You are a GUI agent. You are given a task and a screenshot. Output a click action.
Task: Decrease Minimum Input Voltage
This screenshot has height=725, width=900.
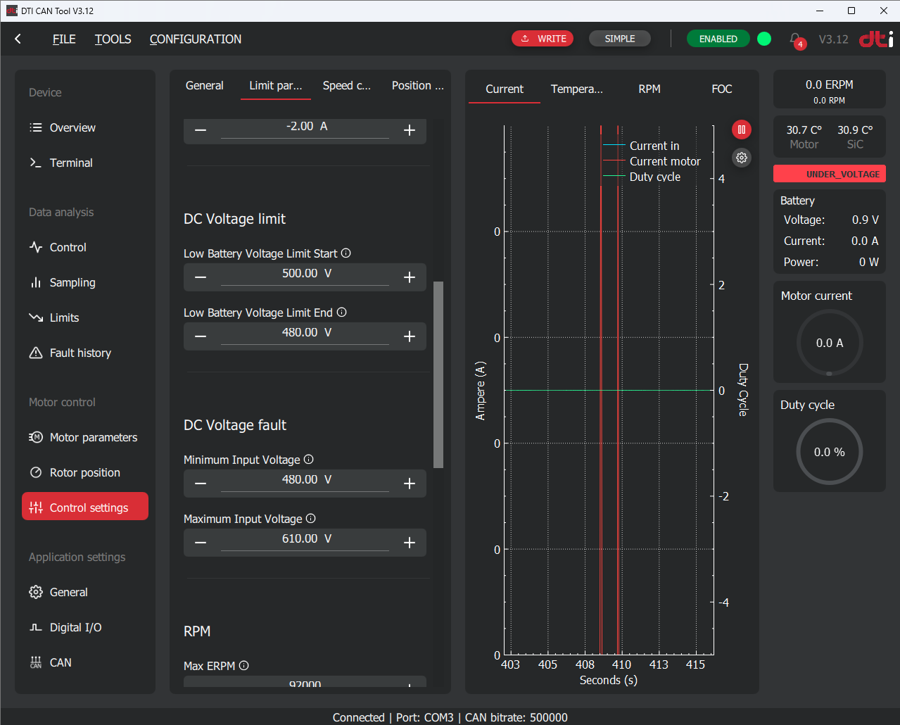(201, 484)
